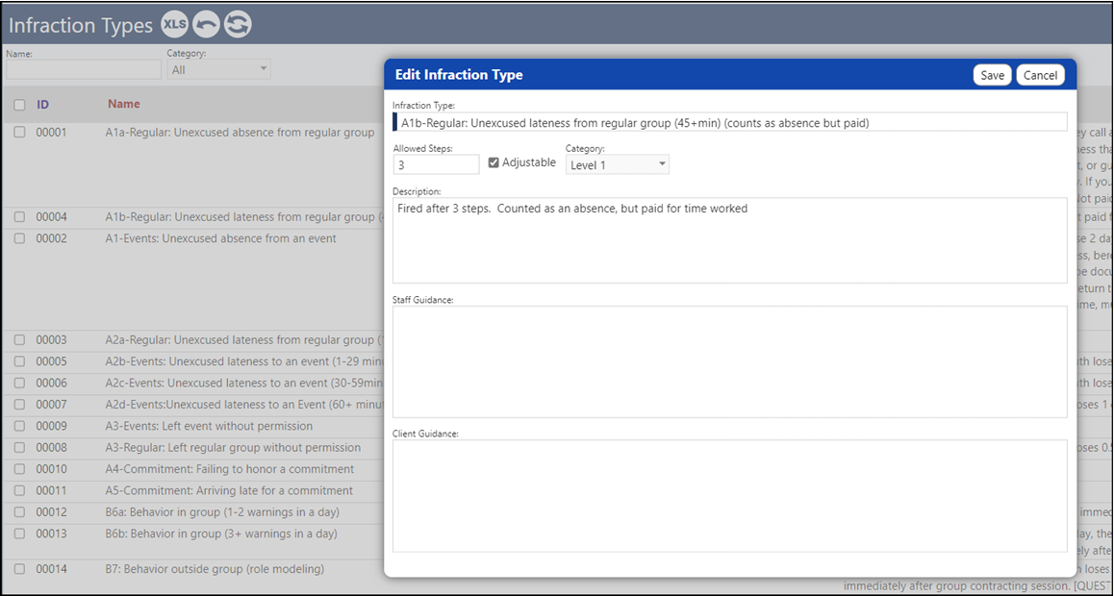Check the box for row 00014

click(x=20, y=569)
